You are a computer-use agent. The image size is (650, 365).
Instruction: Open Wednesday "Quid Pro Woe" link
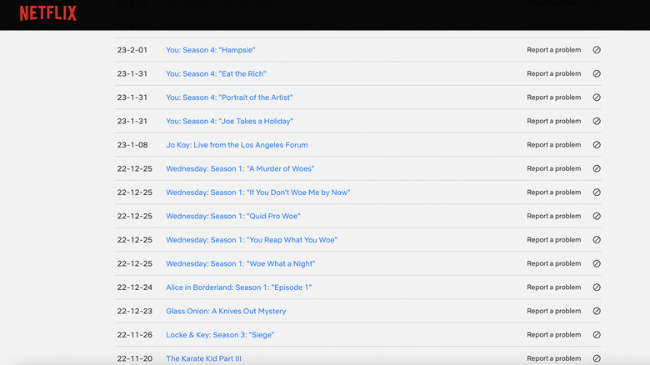coord(233,216)
